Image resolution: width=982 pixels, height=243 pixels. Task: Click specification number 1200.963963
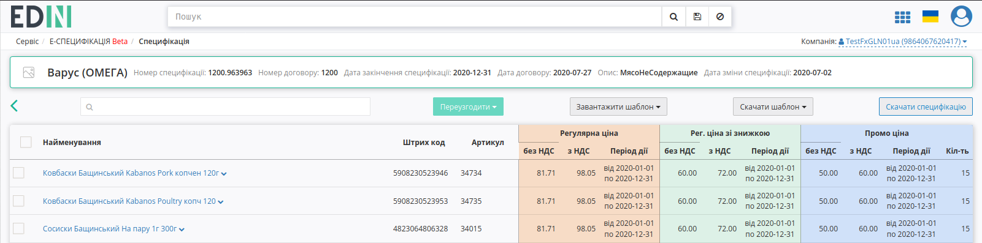tap(230, 73)
